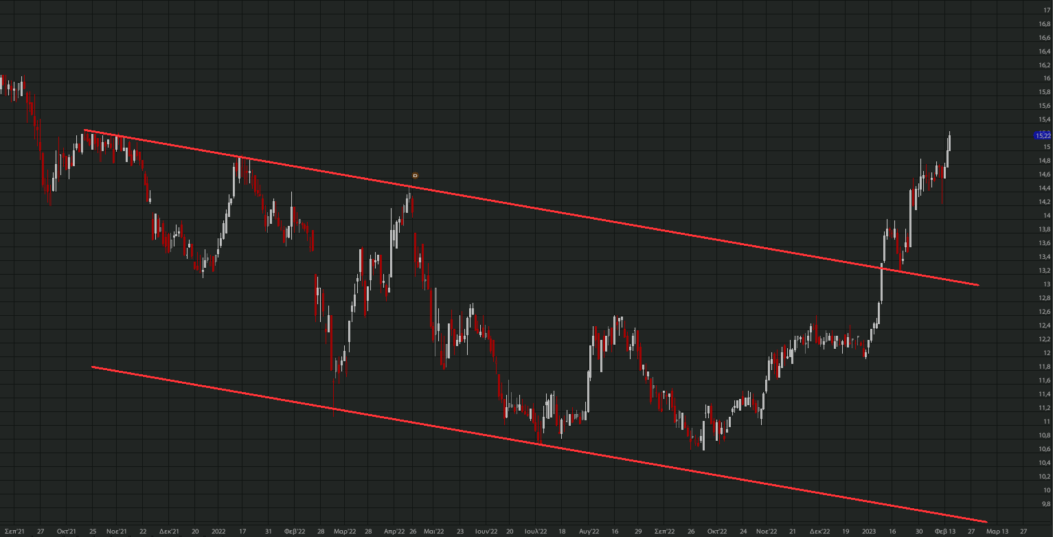Viewport: 1053px width, 537px height.
Task: Click the 16,8 price axis label
Action: (1044, 24)
